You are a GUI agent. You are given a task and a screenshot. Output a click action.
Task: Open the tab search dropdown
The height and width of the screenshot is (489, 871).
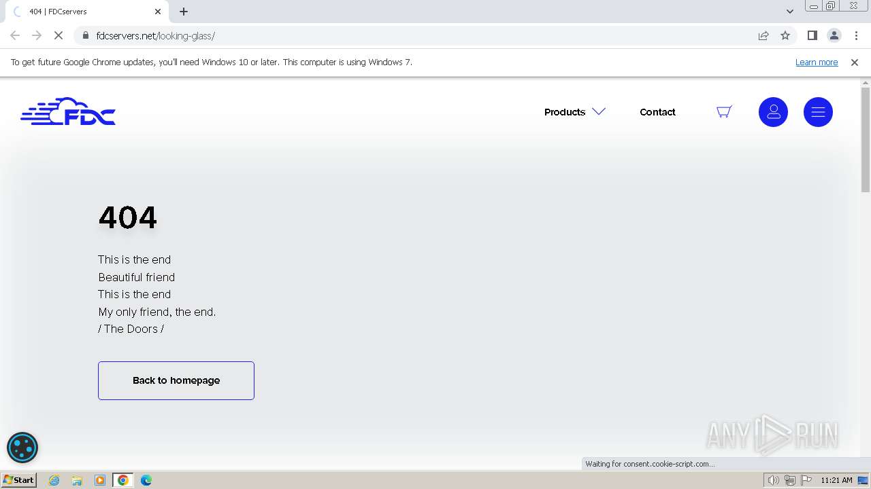[790, 12]
